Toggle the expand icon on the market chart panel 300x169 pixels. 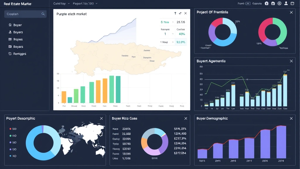(x=180, y=13)
